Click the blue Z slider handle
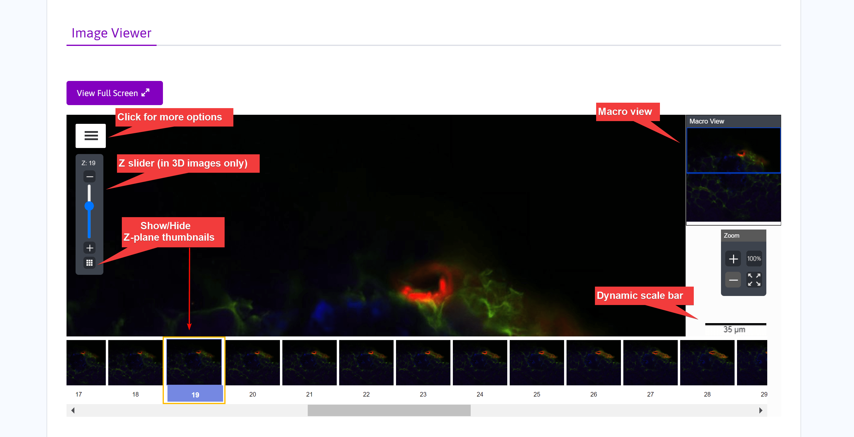The image size is (854, 437). [89, 206]
